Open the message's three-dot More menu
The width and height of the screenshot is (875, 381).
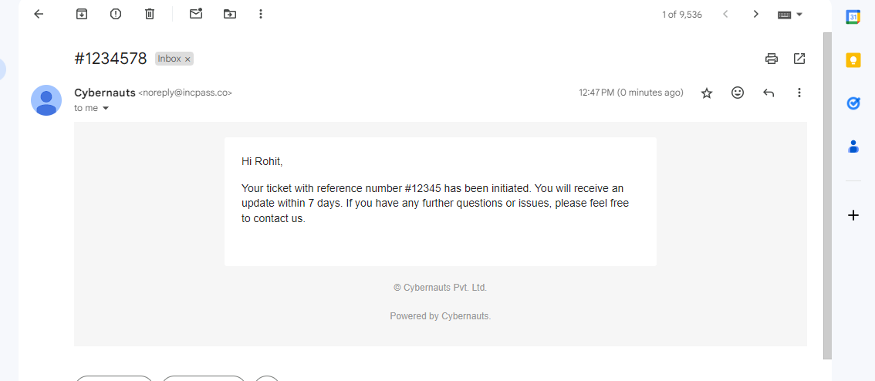point(799,93)
